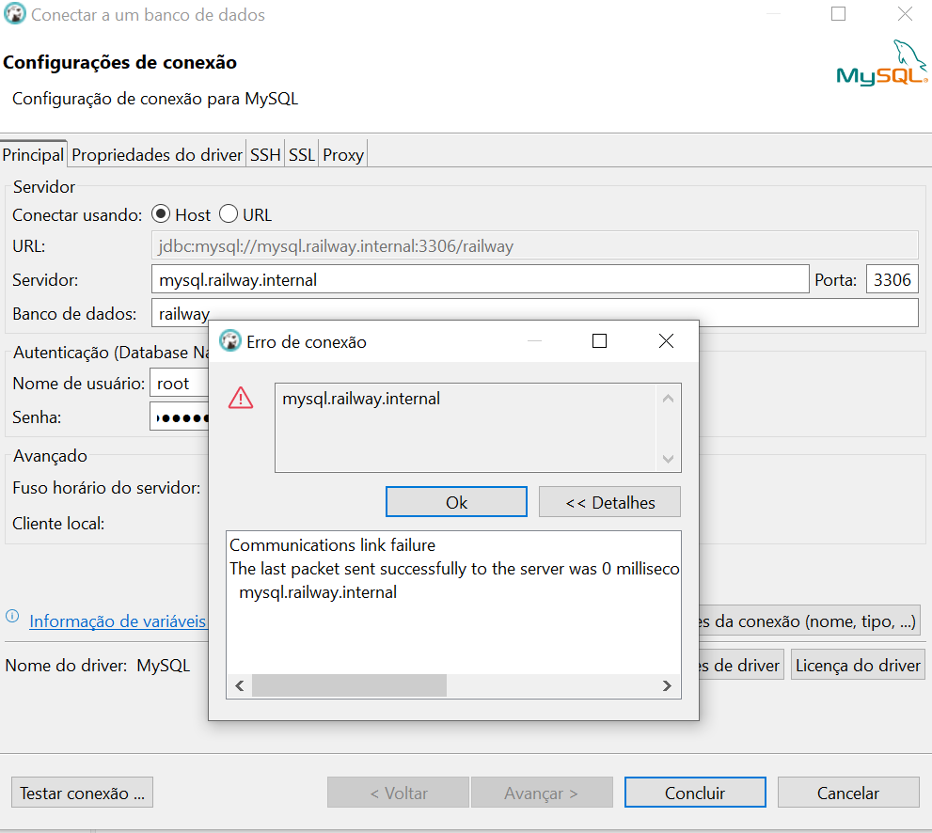Click the info icon beside Informação de variáveis

[12, 616]
